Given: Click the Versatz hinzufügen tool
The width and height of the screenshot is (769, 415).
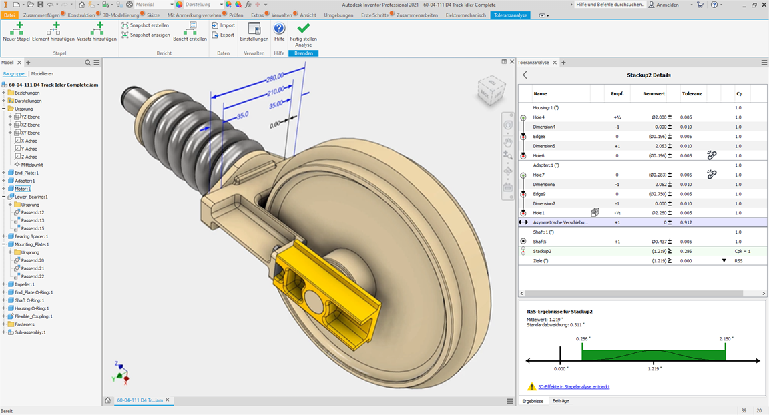Looking at the screenshot, I should (x=97, y=28).
